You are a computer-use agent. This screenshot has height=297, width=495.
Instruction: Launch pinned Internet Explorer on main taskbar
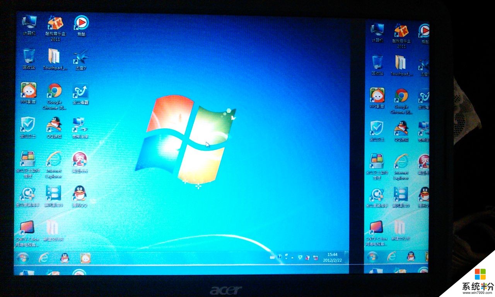pyautogui.click(x=43, y=258)
